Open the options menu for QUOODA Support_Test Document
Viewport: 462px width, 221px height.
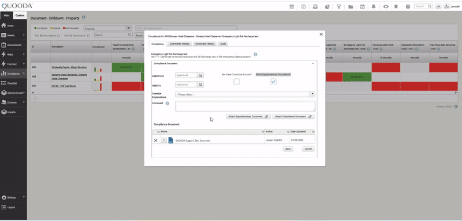click(164, 140)
